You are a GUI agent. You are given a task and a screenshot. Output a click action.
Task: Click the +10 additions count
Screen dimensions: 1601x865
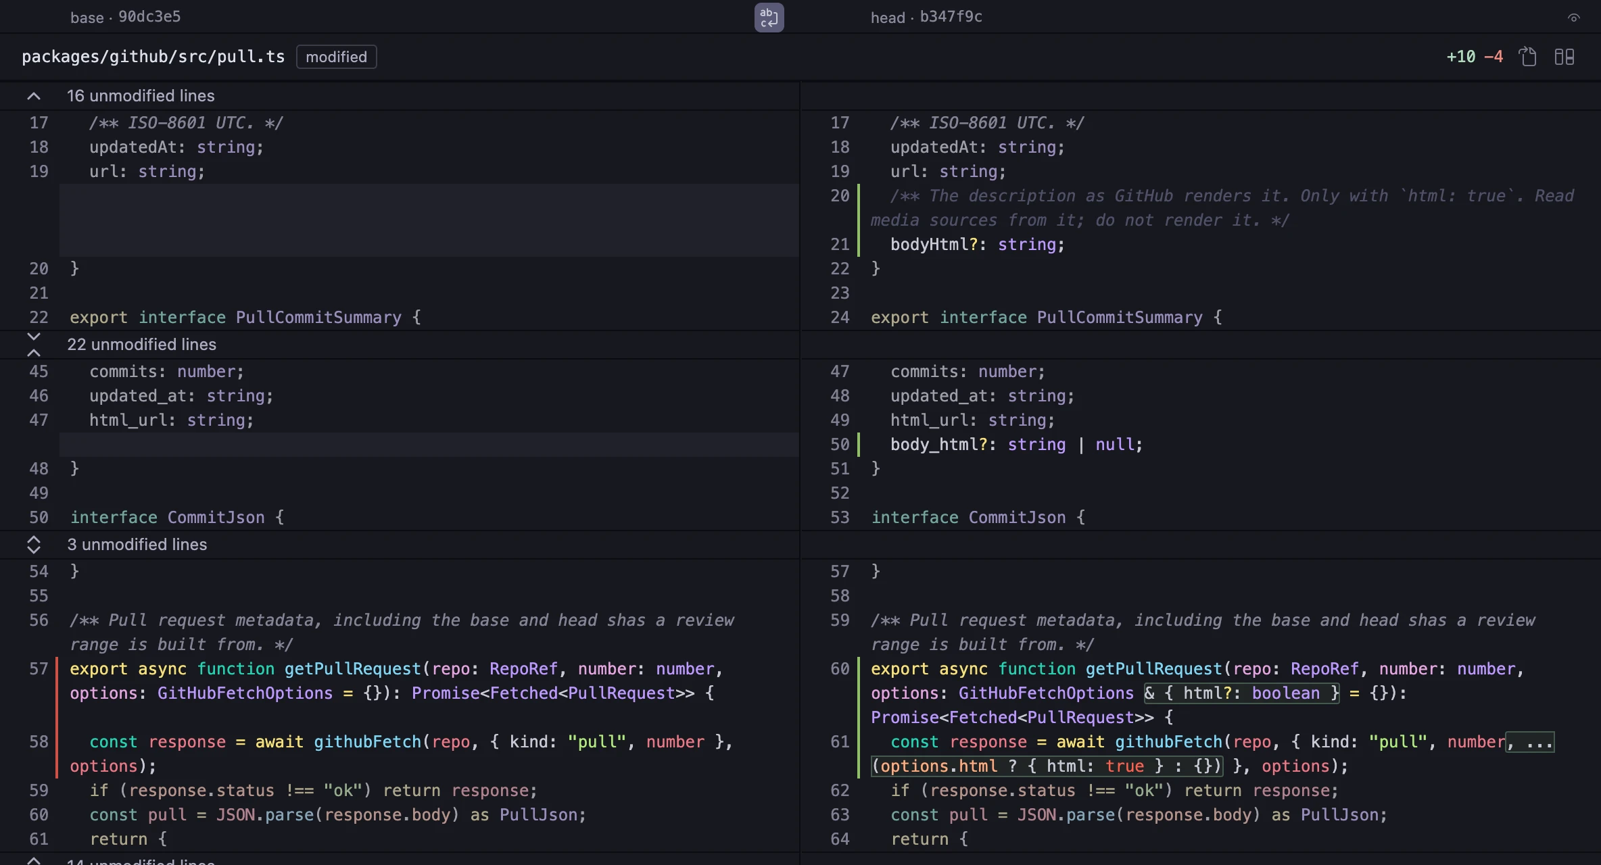pos(1461,57)
